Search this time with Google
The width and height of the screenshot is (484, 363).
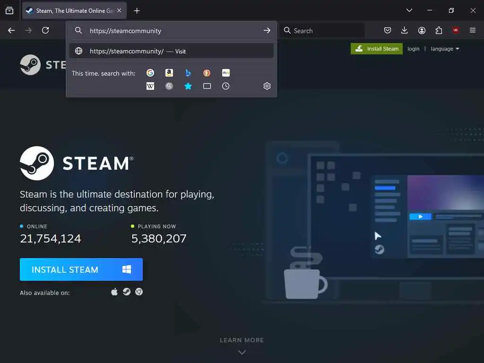pyautogui.click(x=150, y=73)
